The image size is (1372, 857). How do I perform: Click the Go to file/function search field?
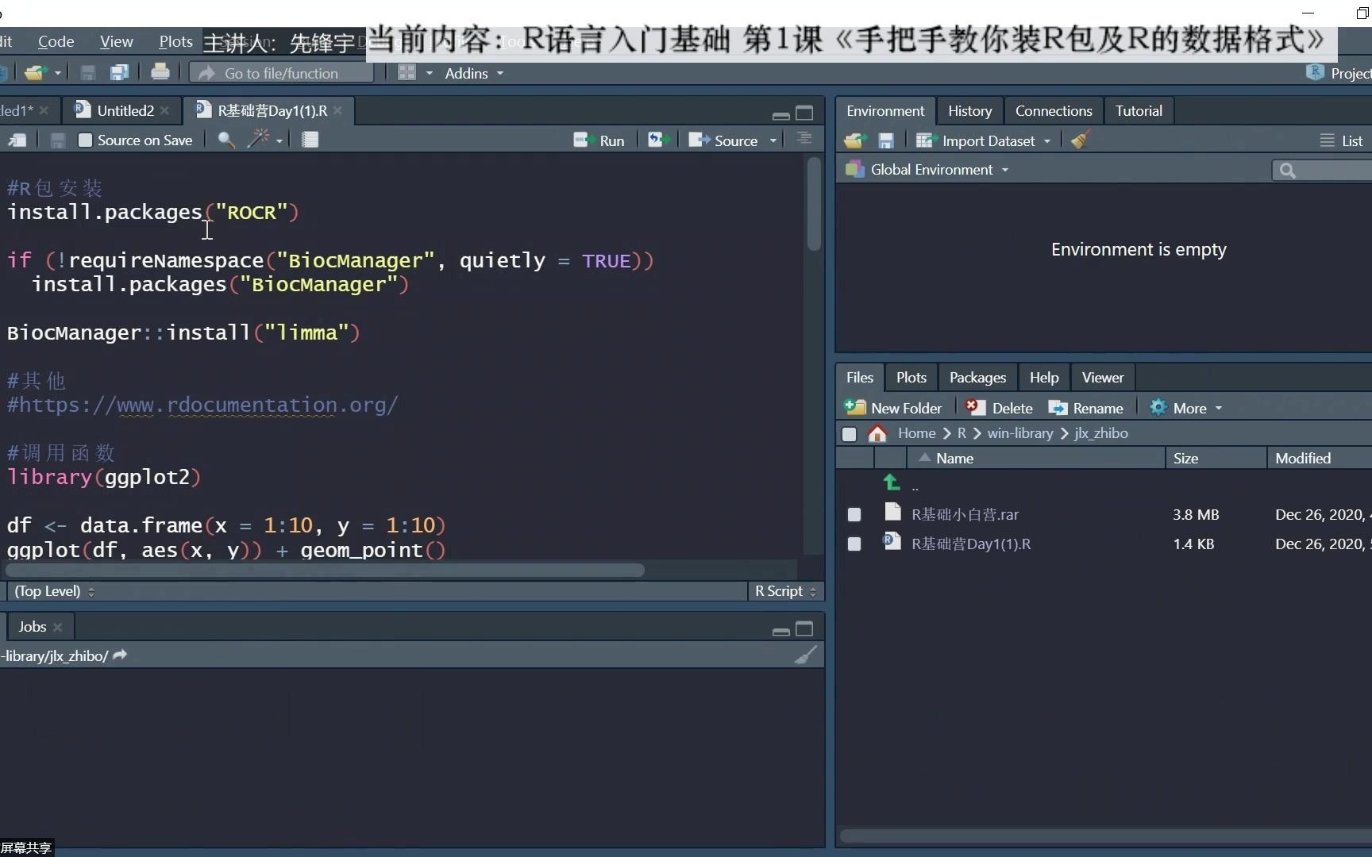tap(282, 72)
